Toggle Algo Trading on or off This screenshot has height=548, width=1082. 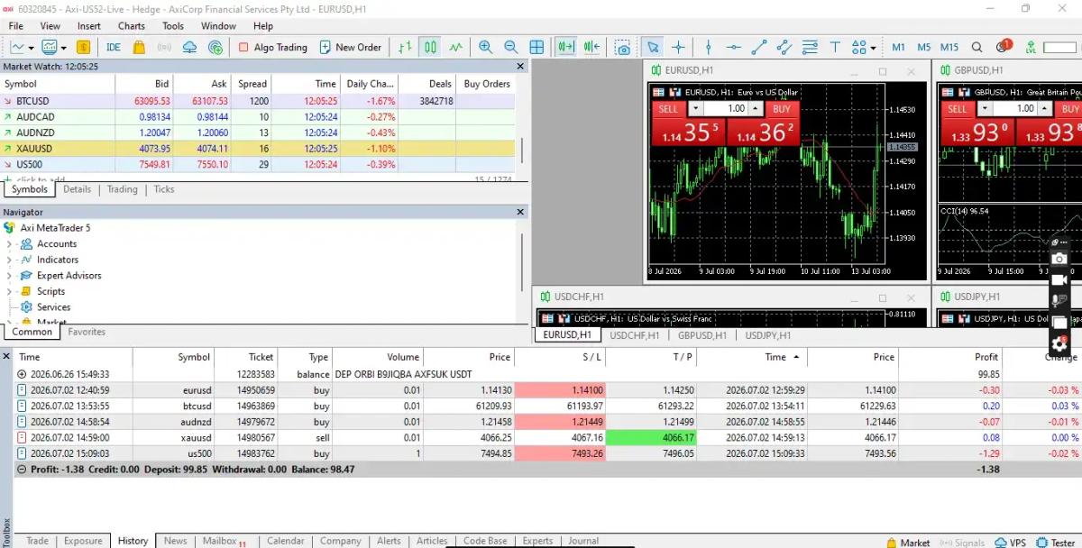[x=273, y=47]
